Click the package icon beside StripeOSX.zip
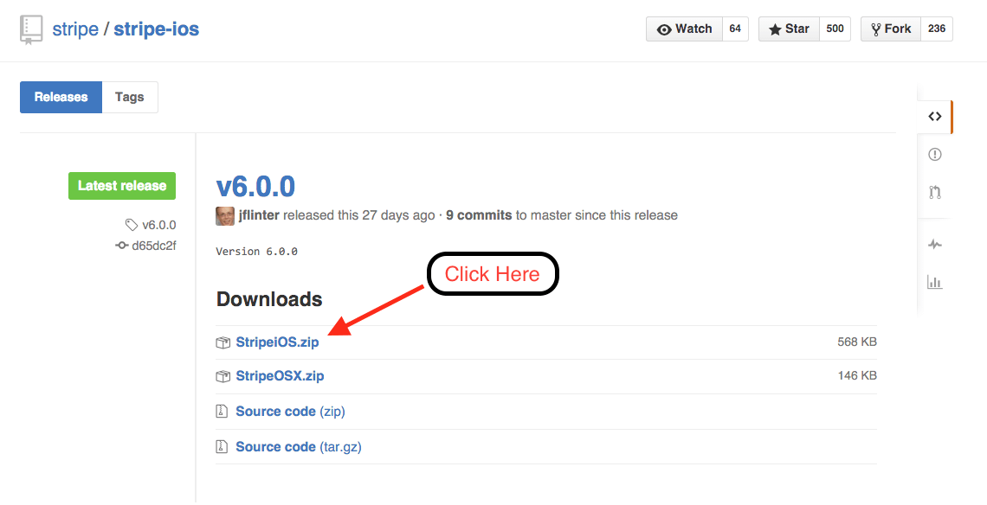Screen dimensions: 987x505 point(223,377)
